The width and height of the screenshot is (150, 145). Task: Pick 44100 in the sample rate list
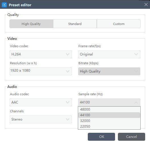click(109, 115)
